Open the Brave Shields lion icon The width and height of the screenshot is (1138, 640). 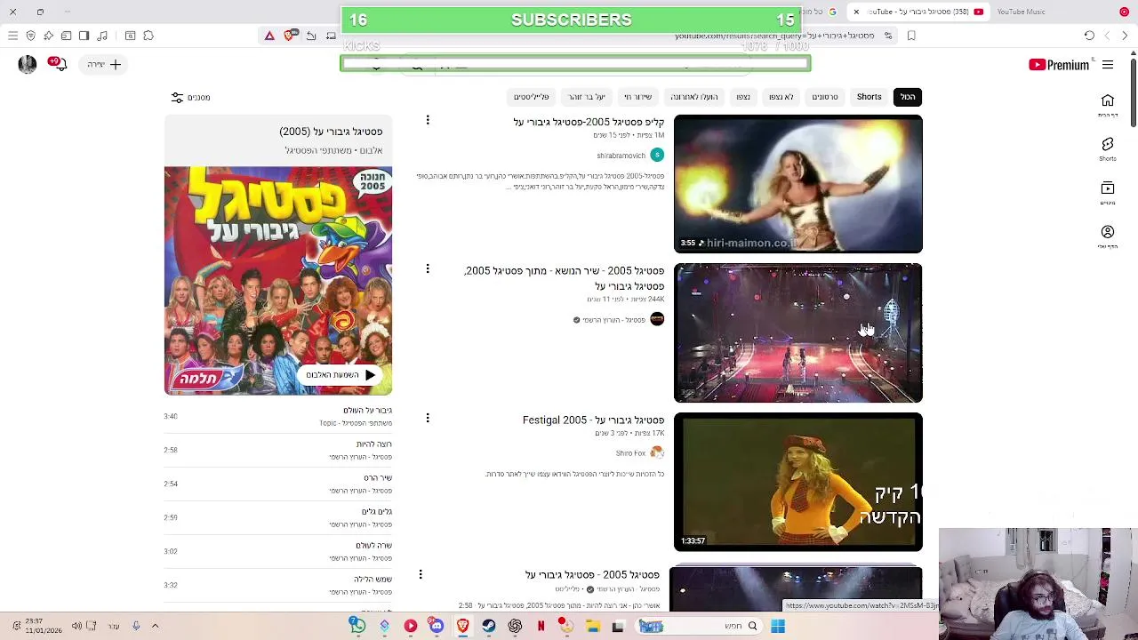(289, 36)
